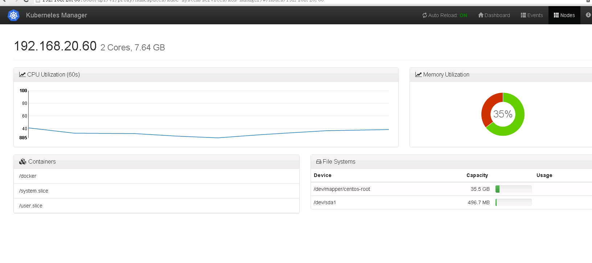Toggle Auto Reload ON setting

(445, 15)
